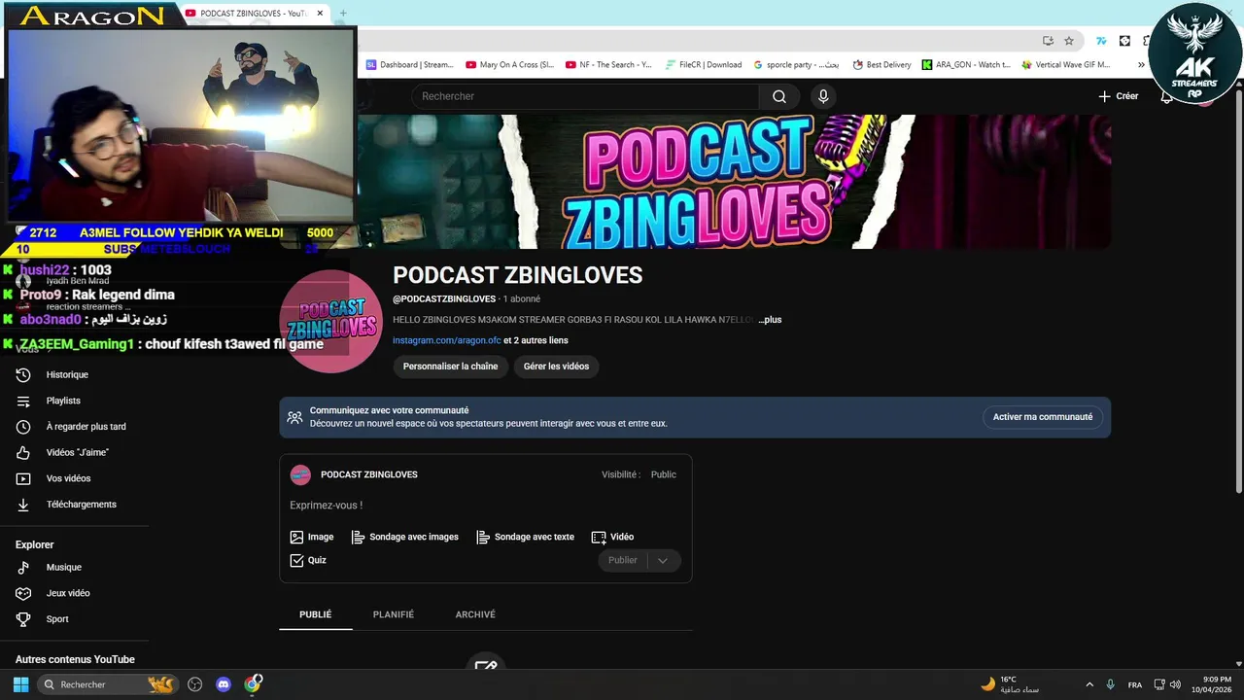Click the PODCAST ZBINGLOVES channel avatar
The height and width of the screenshot is (700, 1244).
(330, 321)
